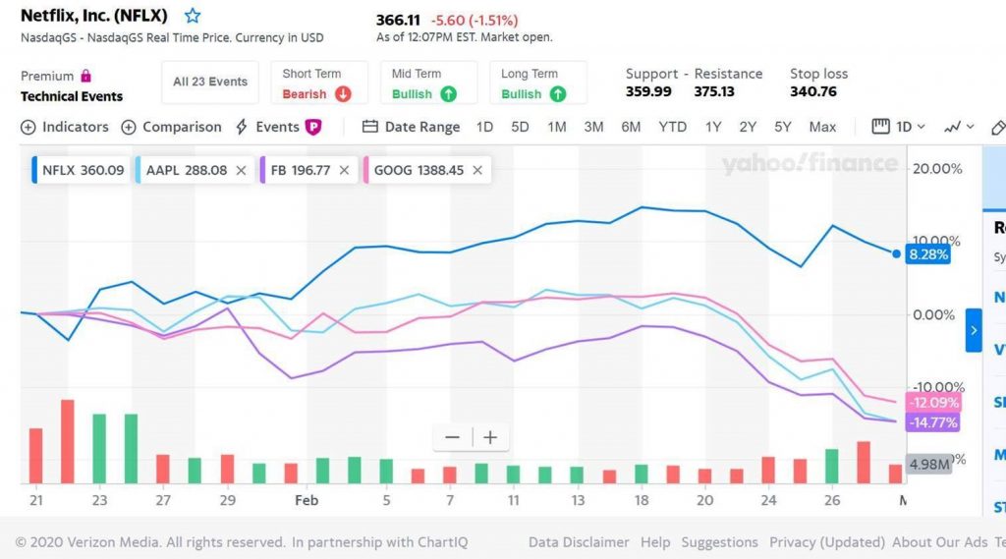This screenshot has width=1006, height=559.
Task: Zoom out chart with minus button
Action: coord(452,438)
